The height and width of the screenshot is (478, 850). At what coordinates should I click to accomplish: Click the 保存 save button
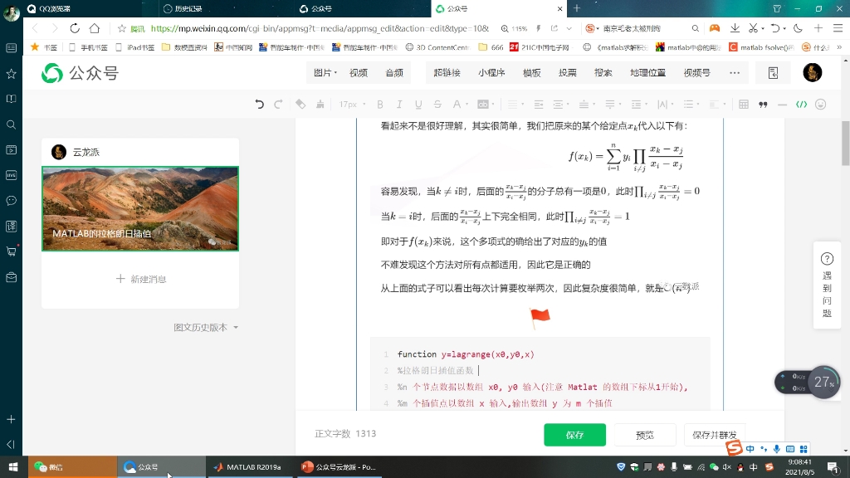click(574, 434)
